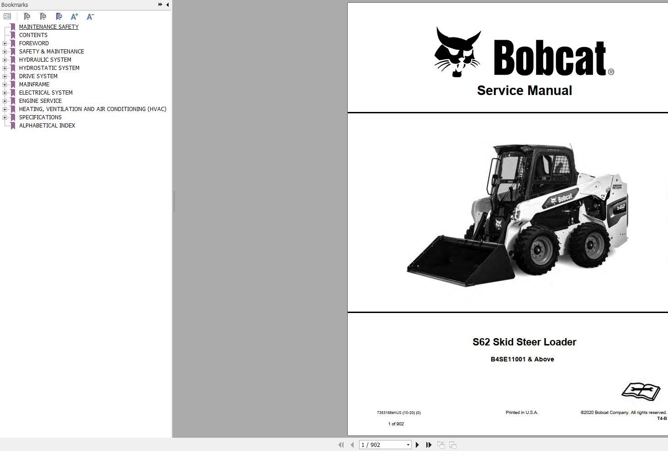The image size is (668, 451).
Task: Collapse the Bookmarks panel with arrow
Action: 167,4
